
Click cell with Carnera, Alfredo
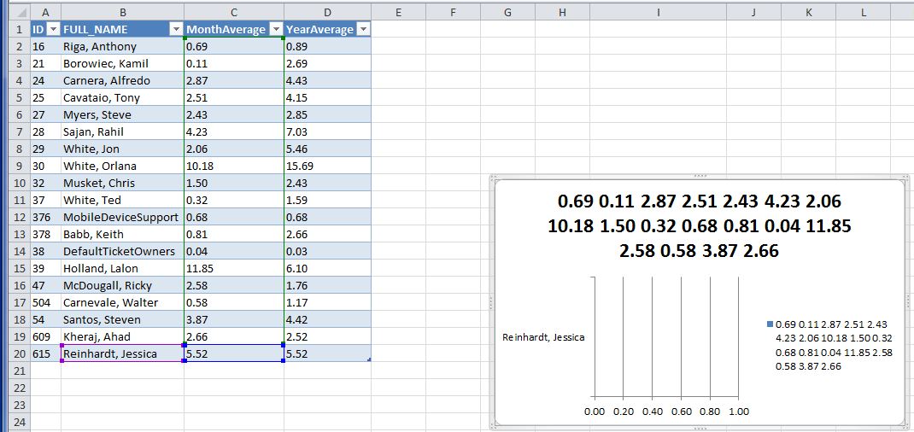point(122,80)
